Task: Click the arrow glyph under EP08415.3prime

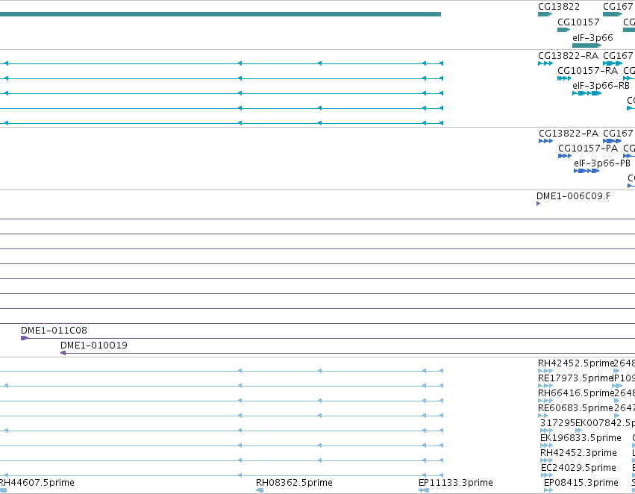Action: pos(548,490)
